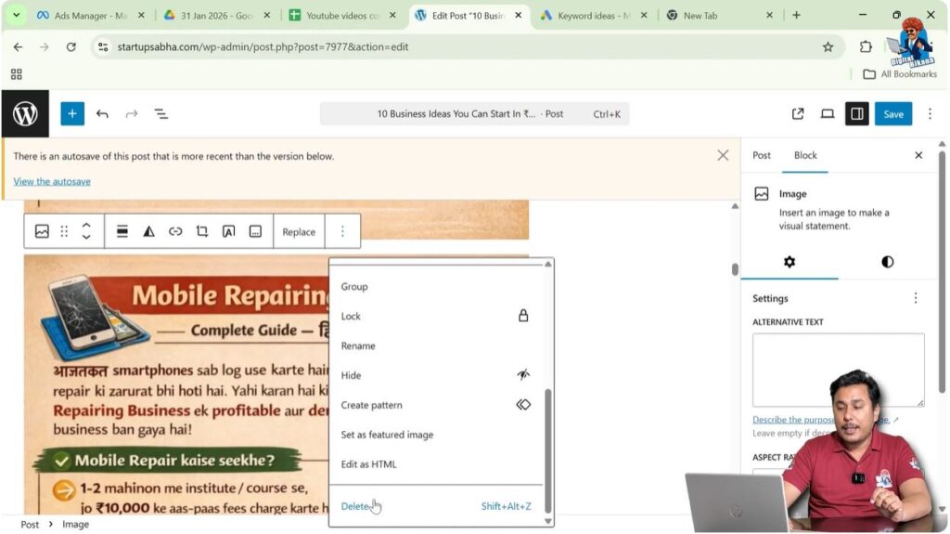Bookmark this page with the star
Viewport: 950px width, 534px height.
(x=828, y=46)
